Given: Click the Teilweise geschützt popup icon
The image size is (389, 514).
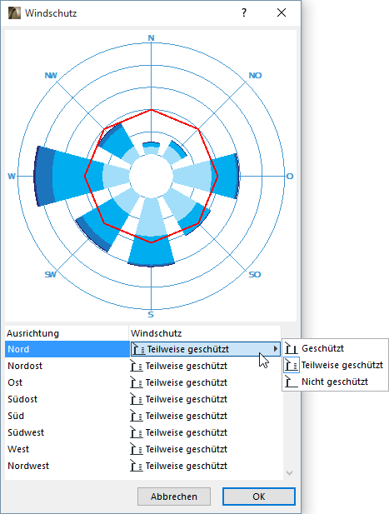Looking at the screenshot, I should coord(292,365).
